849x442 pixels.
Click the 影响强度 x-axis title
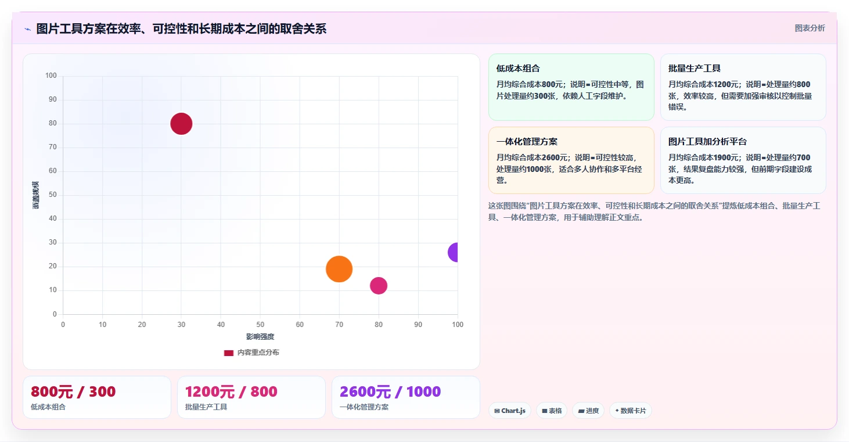pyautogui.click(x=260, y=337)
